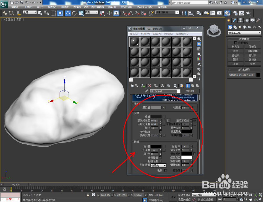
Task: Collapse the 名称和颜色 rollout
Action: [244, 70]
